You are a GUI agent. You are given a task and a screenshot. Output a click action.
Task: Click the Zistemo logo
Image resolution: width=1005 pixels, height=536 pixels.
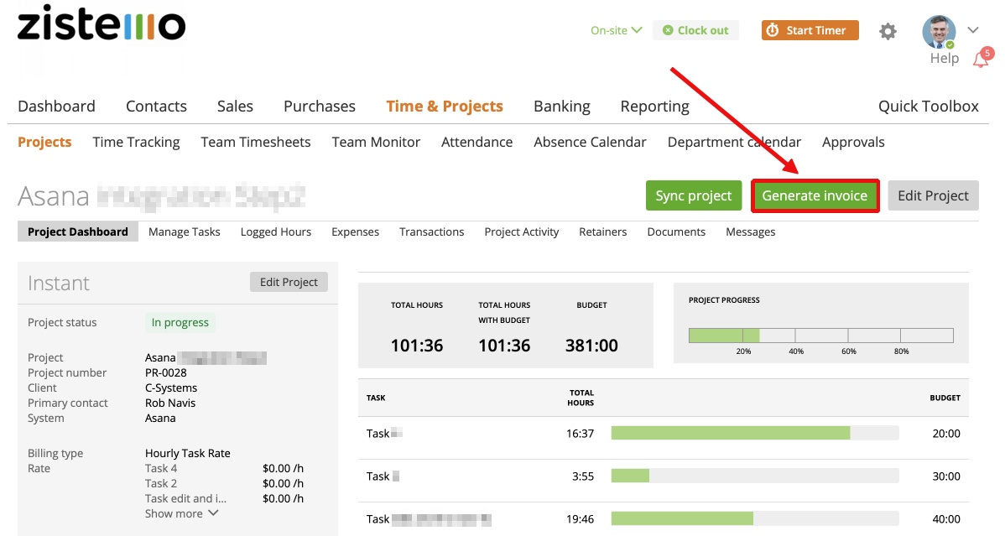(102, 24)
